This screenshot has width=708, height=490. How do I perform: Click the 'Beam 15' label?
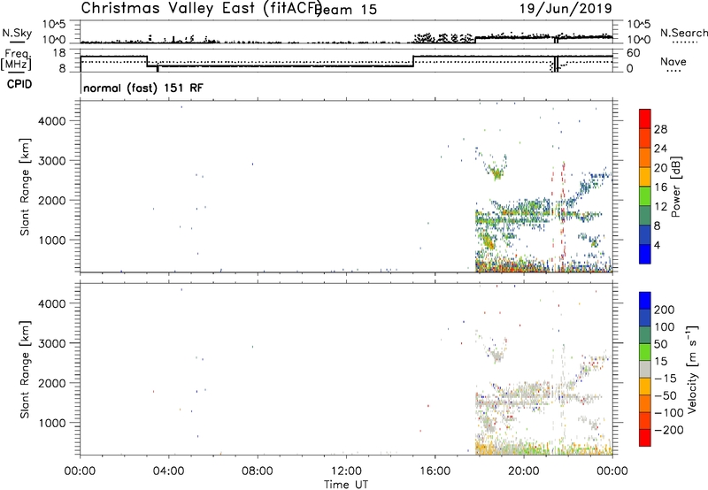[x=347, y=10]
